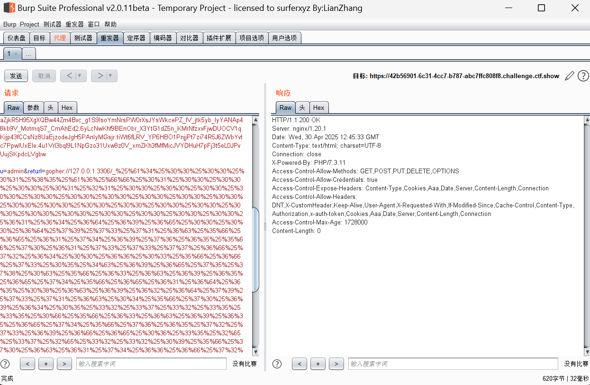This screenshot has height=385, width=590.
Task: Open the 重发器 menu
Action: 74,24
